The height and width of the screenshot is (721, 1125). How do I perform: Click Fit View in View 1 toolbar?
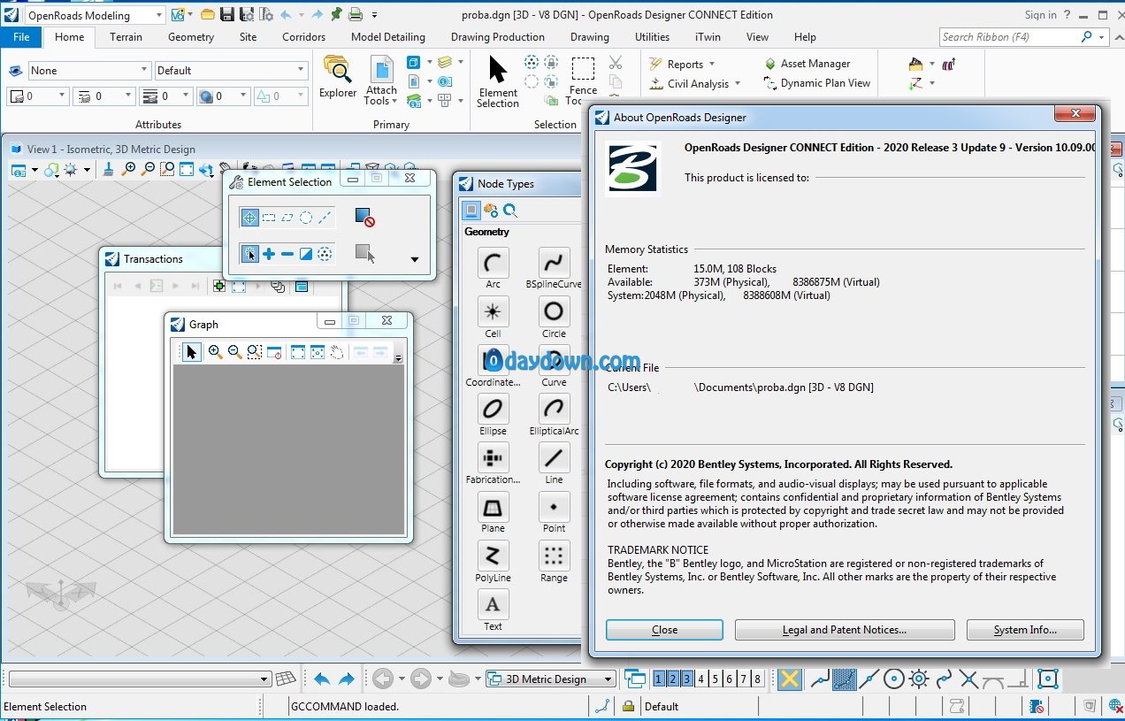187,169
